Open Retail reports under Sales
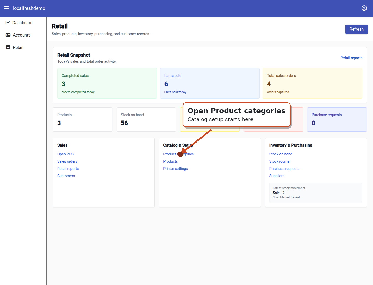The width and height of the screenshot is (373, 285). pos(68,169)
